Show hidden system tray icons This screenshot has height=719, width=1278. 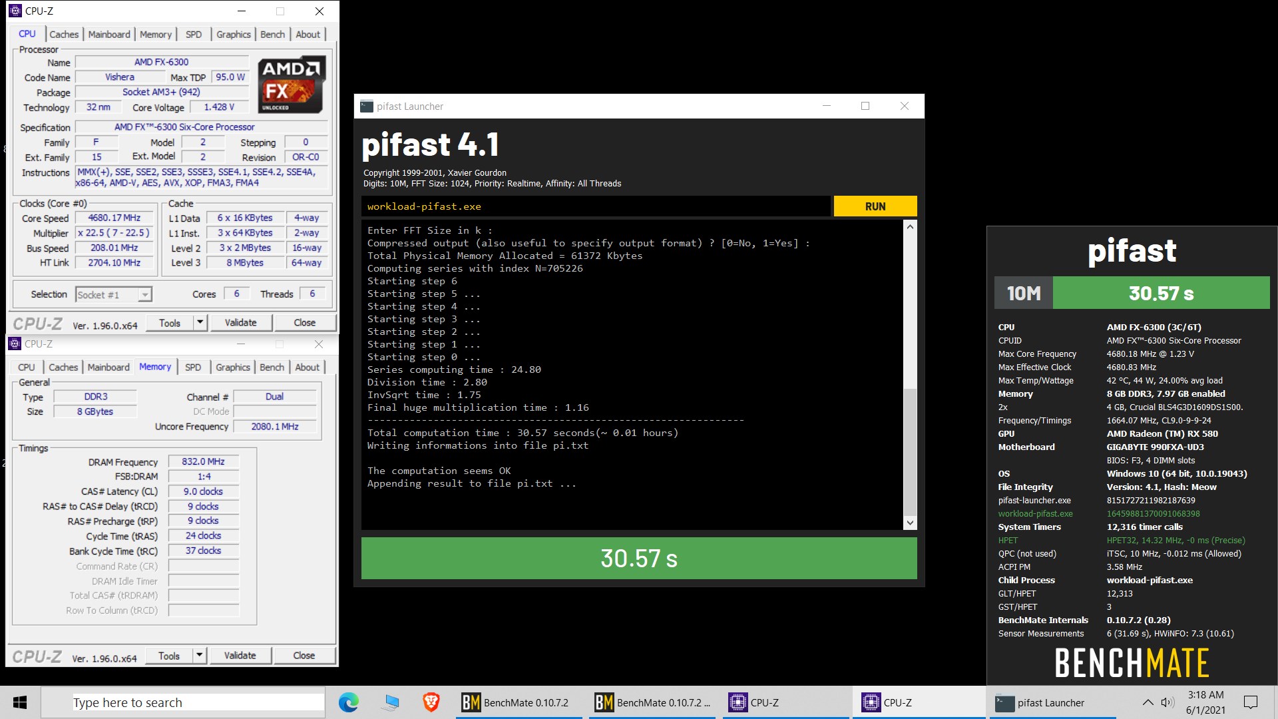1148,702
